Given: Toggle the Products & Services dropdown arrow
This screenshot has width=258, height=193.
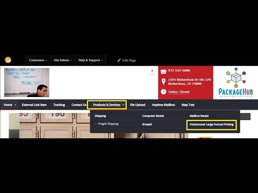Looking at the screenshot, I should pyautogui.click(x=123, y=105).
